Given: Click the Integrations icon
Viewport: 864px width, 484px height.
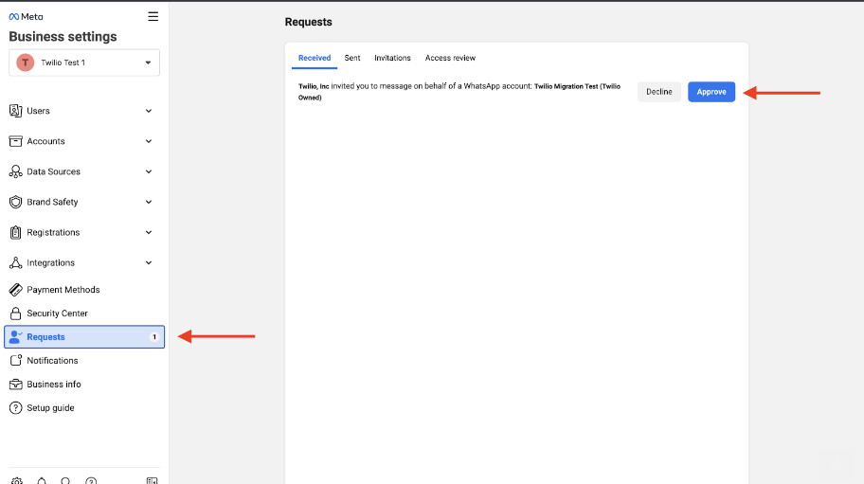Looking at the screenshot, I should (15, 262).
